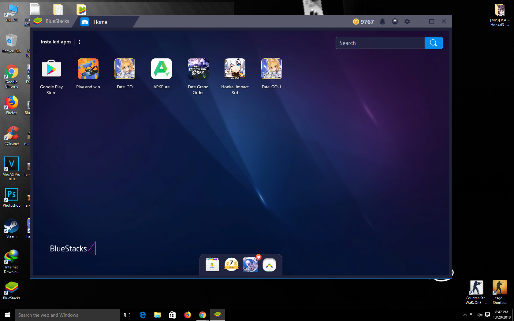Open BlueStacks settings gear
Screen dimensions: 514x321
pyautogui.click(x=407, y=22)
